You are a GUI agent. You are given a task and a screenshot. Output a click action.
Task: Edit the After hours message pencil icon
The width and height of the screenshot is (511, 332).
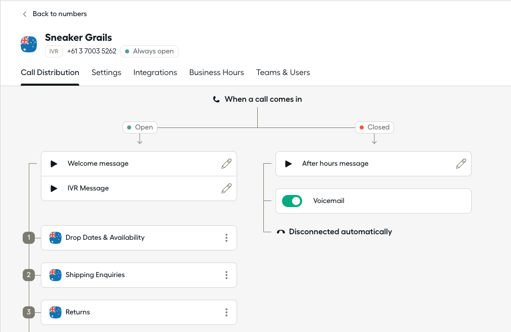click(461, 164)
